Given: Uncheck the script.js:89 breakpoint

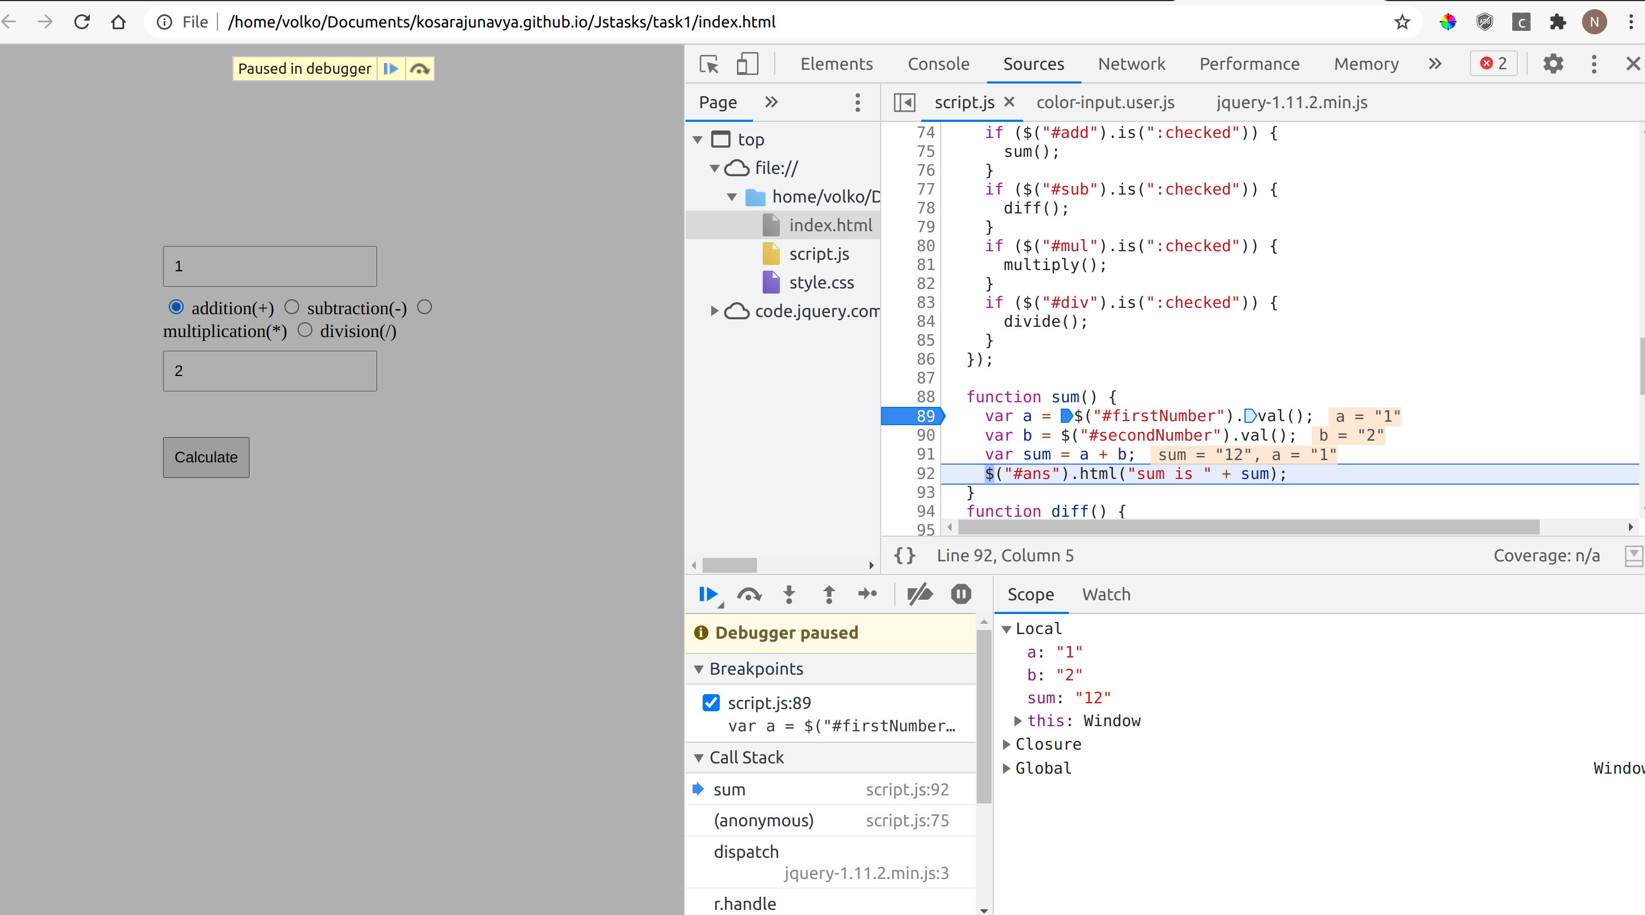Looking at the screenshot, I should [x=711, y=702].
